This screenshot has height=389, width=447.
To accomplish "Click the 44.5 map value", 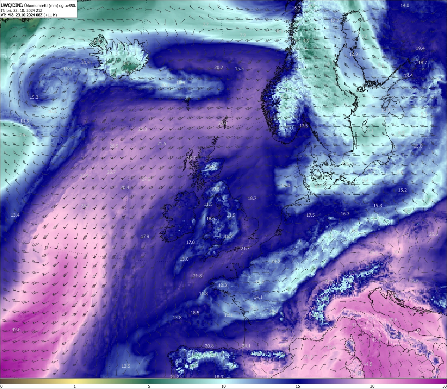I will pyautogui.click(x=368, y=364).
